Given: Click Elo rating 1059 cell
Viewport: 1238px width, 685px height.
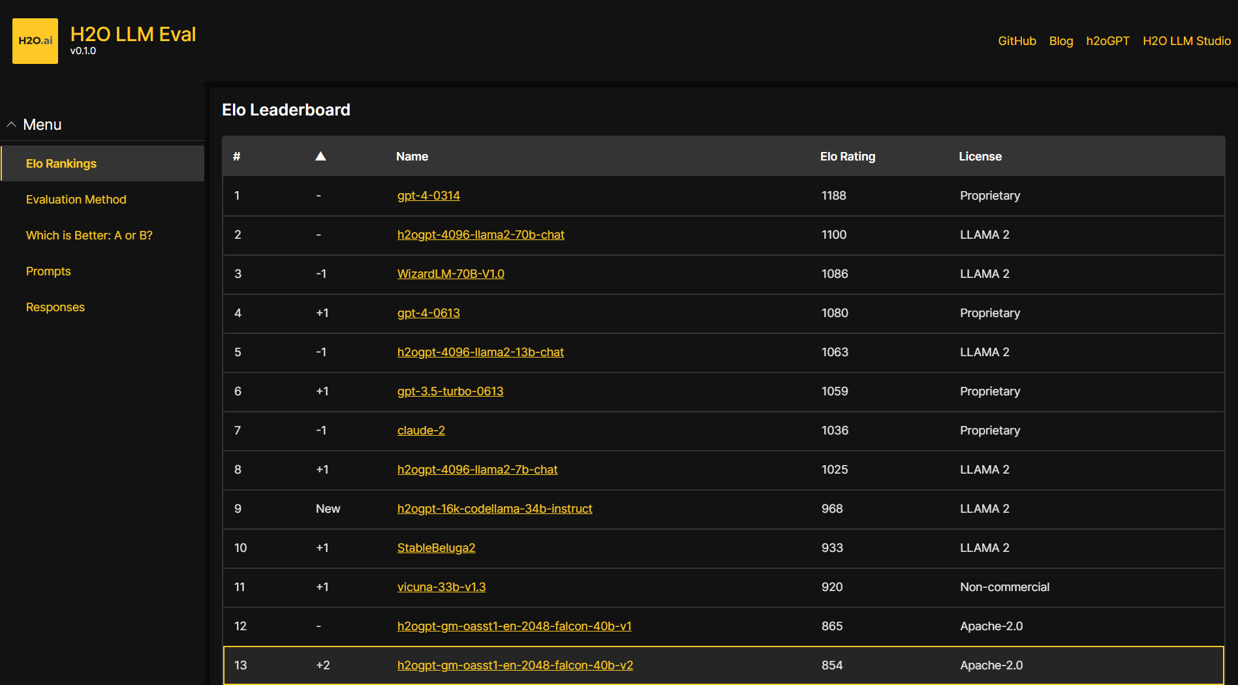Looking at the screenshot, I should [x=835, y=391].
